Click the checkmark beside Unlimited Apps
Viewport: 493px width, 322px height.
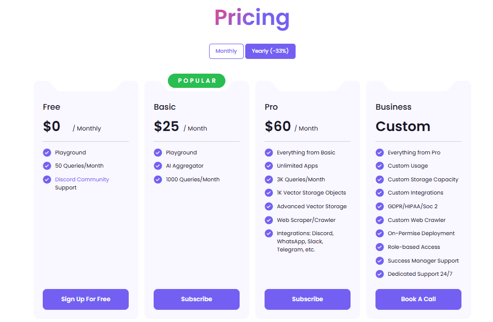click(269, 166)
